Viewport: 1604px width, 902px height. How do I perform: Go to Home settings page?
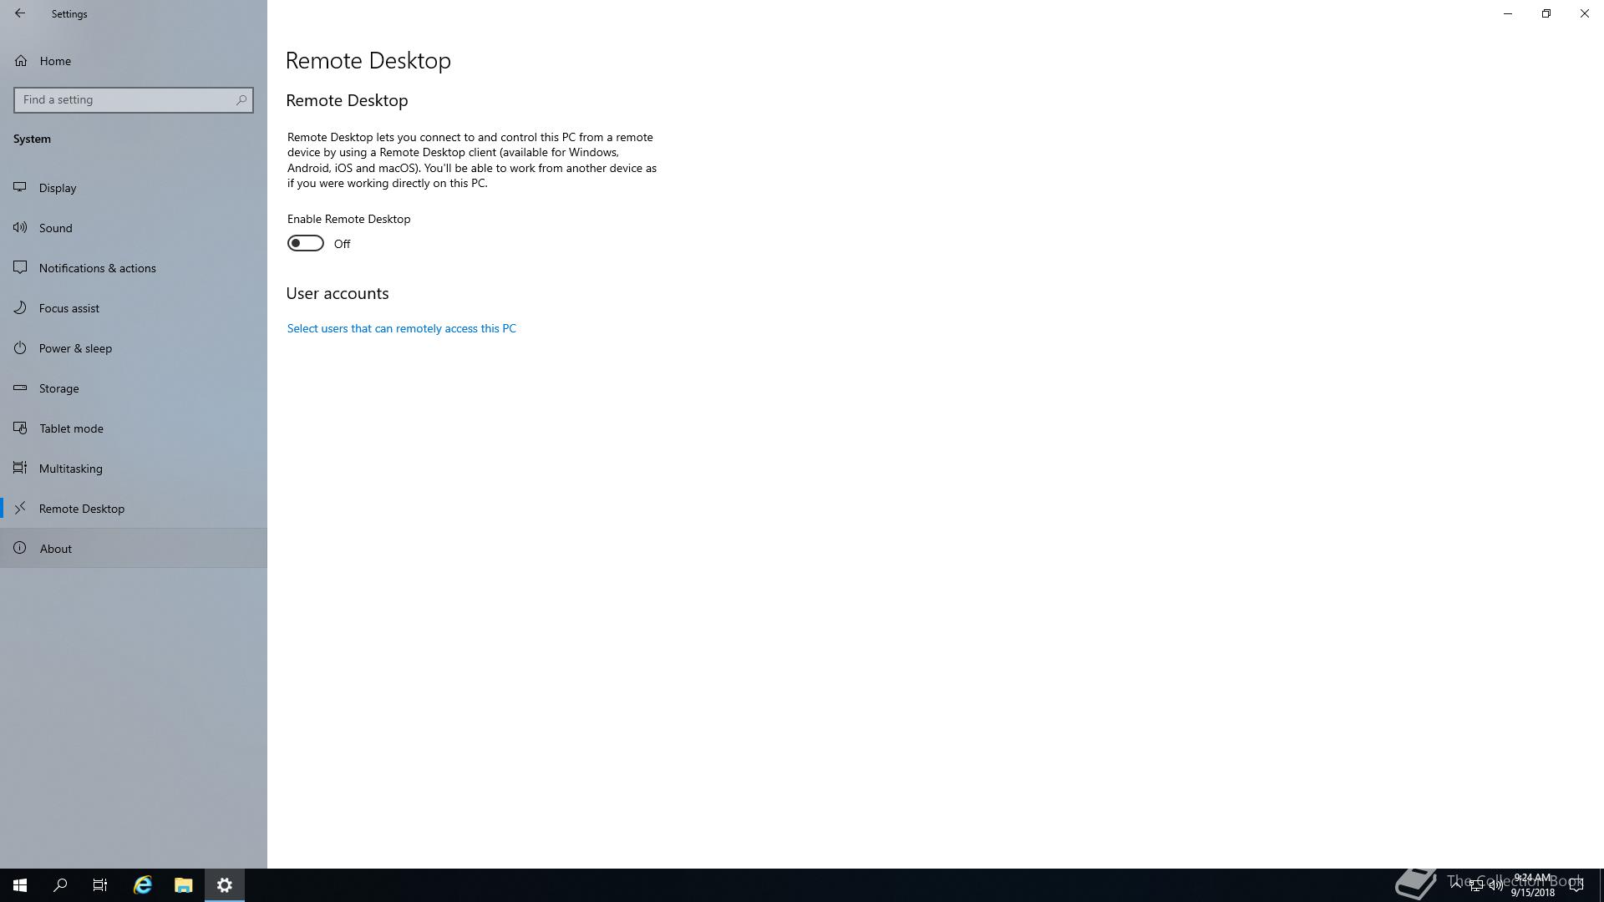tap(134, 61)
